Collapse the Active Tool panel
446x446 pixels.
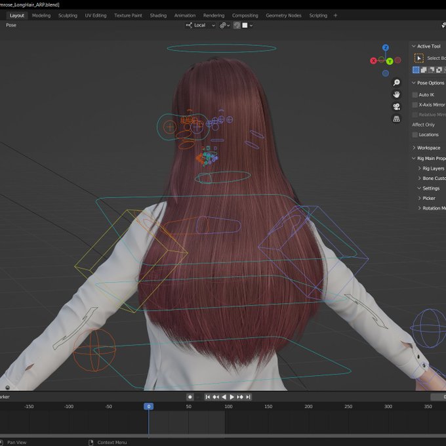(414, 46)
